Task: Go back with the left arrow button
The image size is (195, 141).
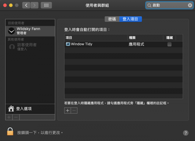Action: click(26, 5)
